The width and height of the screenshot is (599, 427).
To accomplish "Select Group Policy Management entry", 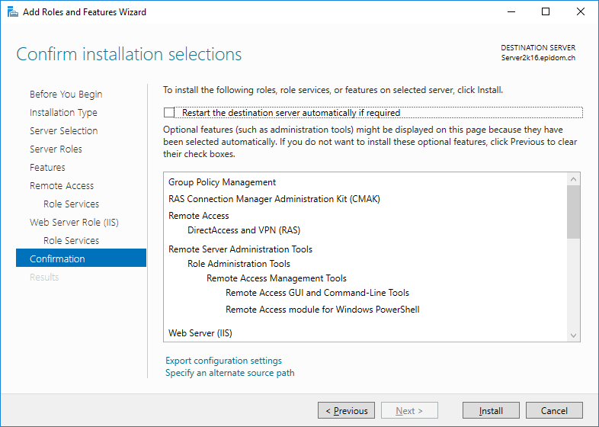I will point(222,182).
